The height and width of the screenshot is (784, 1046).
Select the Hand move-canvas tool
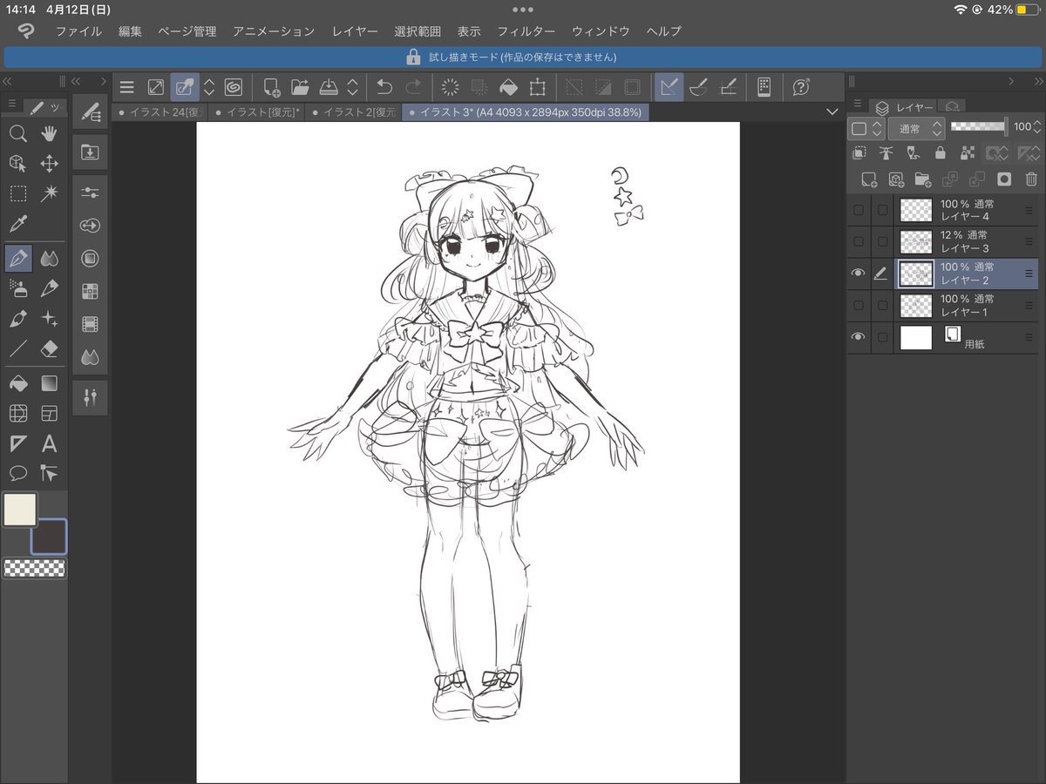tap(50, 133)
